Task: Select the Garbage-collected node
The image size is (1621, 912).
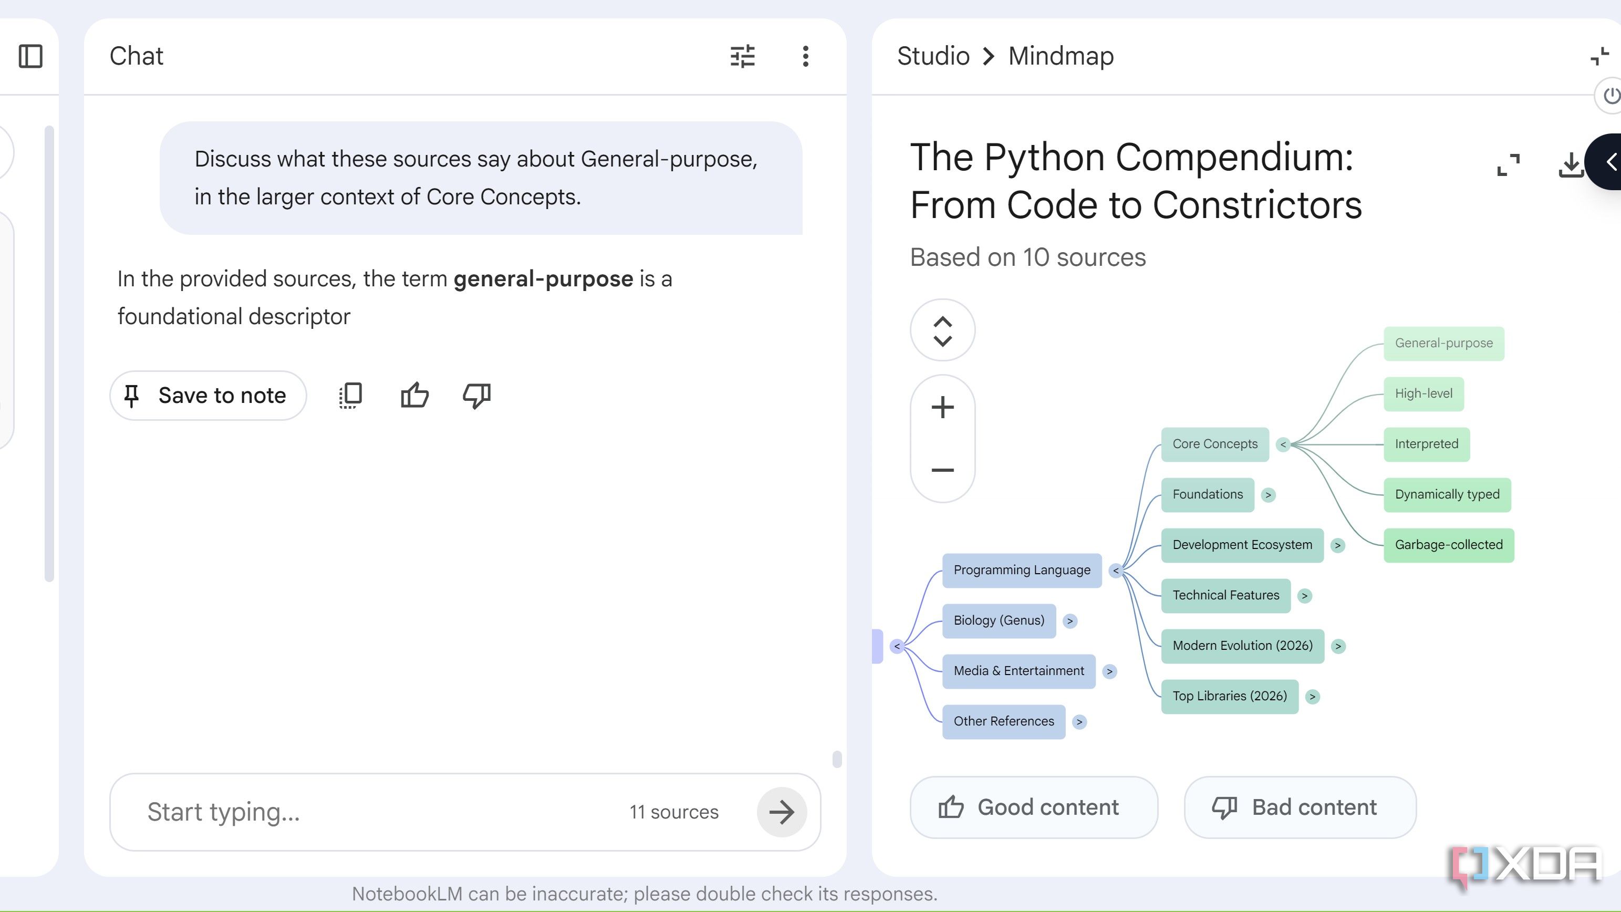Action: click(1449, 545)
